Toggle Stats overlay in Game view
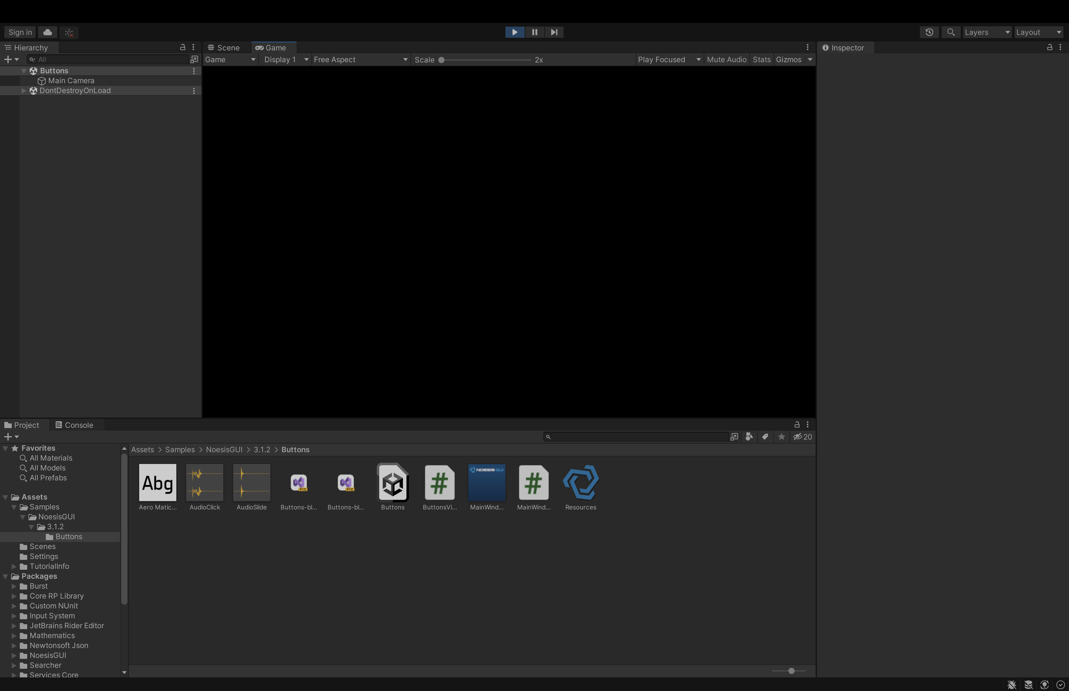 762,60
